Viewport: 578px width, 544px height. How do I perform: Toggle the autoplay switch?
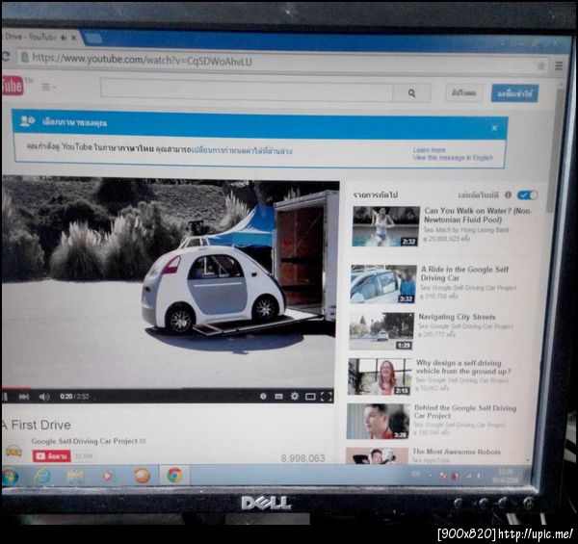(x=527, y=195)
